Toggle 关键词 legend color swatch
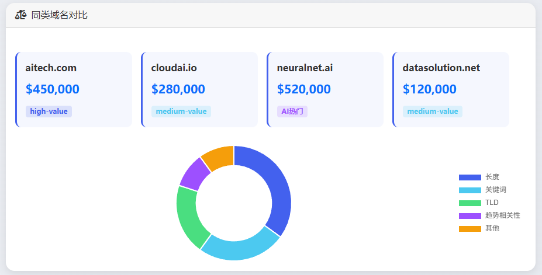Viewport: 542px width, 275px height. (x=469, y=190)
